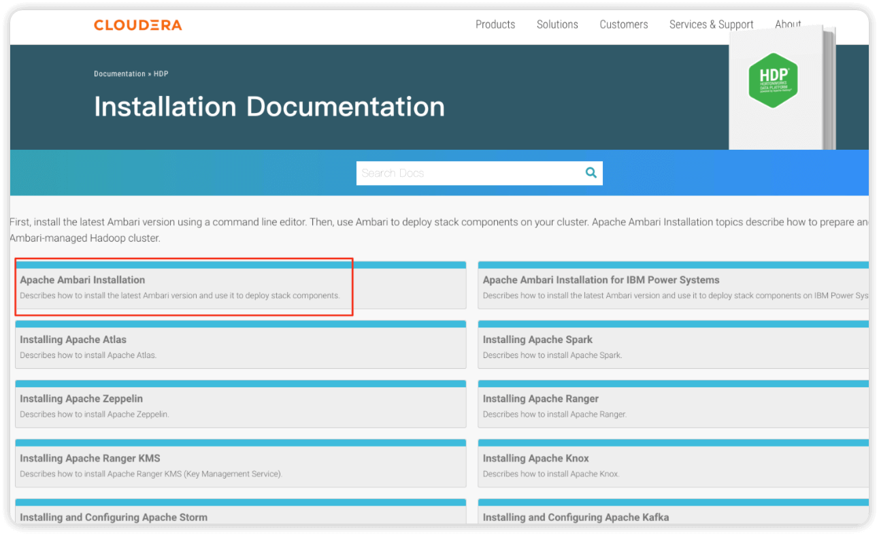
Task: Open Installing Apache Knox card
Action: (674, 464)
